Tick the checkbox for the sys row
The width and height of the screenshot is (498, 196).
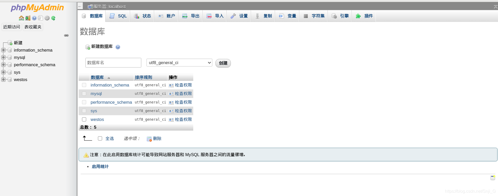[84, 111]
